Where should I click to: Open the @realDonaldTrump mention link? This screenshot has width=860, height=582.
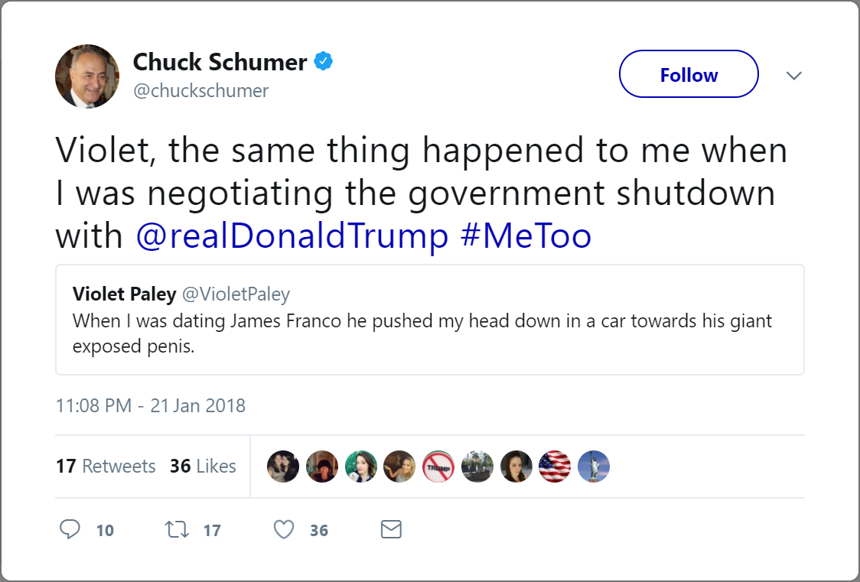[x=292, y=236]
